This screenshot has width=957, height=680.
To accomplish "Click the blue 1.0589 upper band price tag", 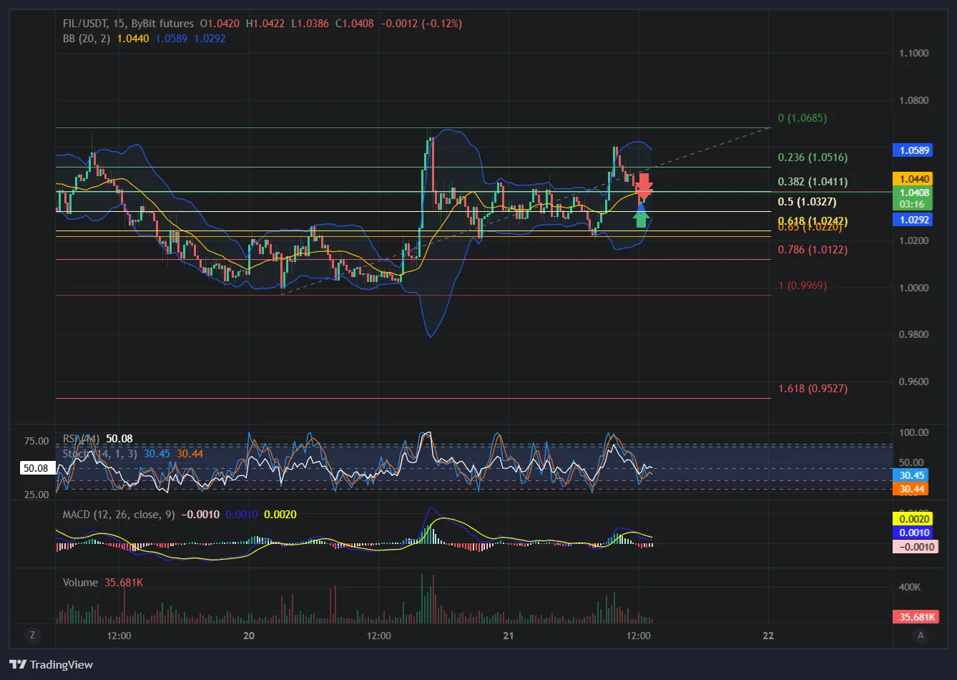I will (911, 150).
